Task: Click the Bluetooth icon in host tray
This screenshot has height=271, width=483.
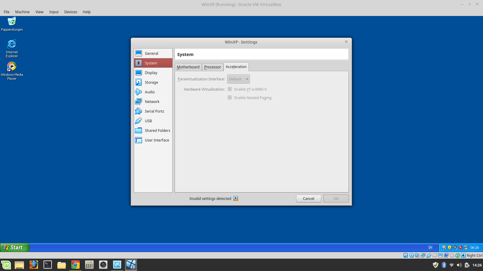Action: pyautogui.click(x=444, y=265)
